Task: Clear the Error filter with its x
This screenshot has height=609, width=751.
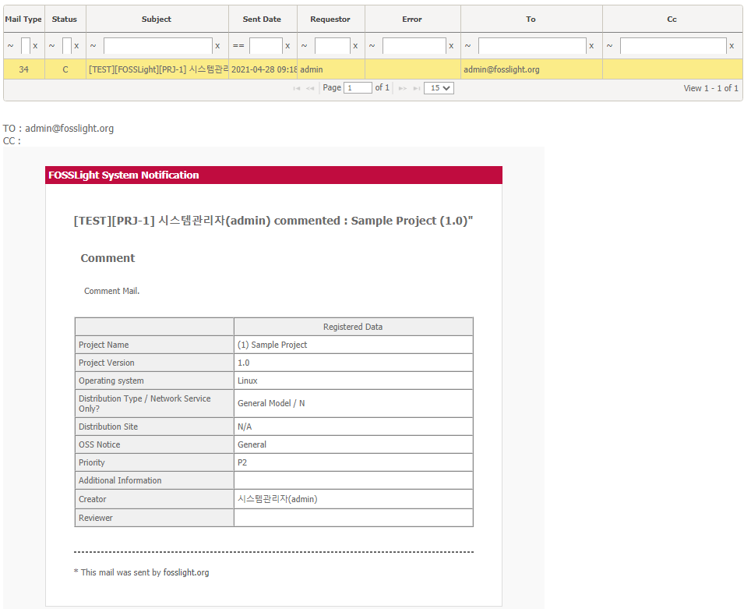Action: tap(451, 46)
